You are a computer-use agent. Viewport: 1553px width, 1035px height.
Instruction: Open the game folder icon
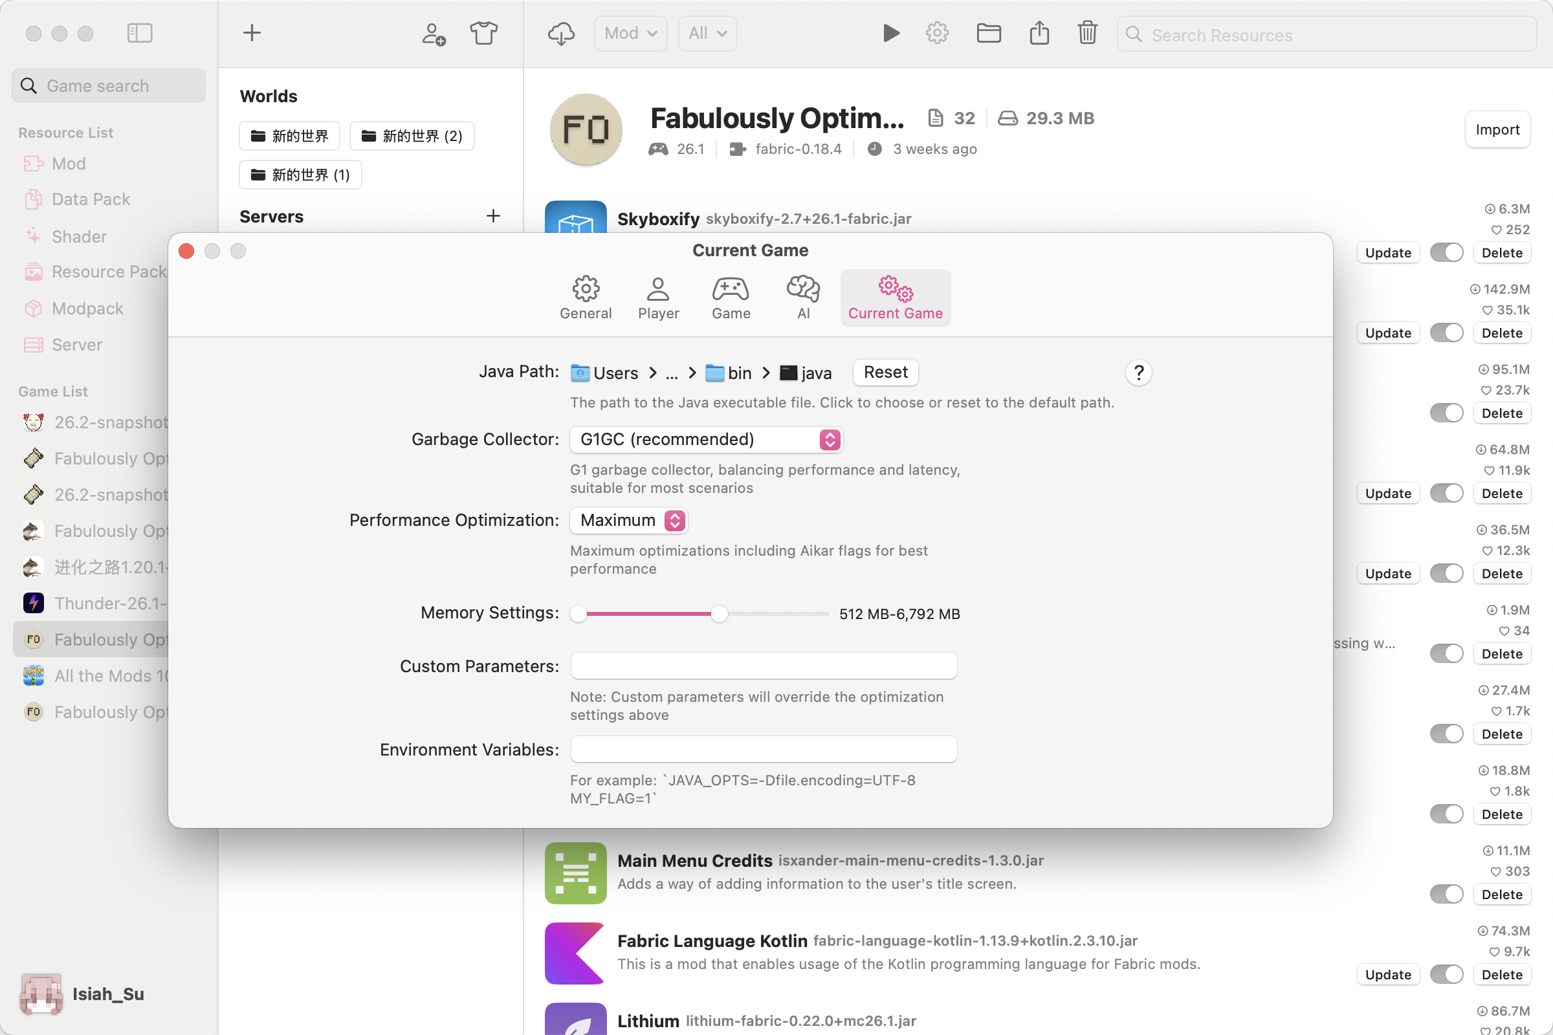[x=989, y=33]
